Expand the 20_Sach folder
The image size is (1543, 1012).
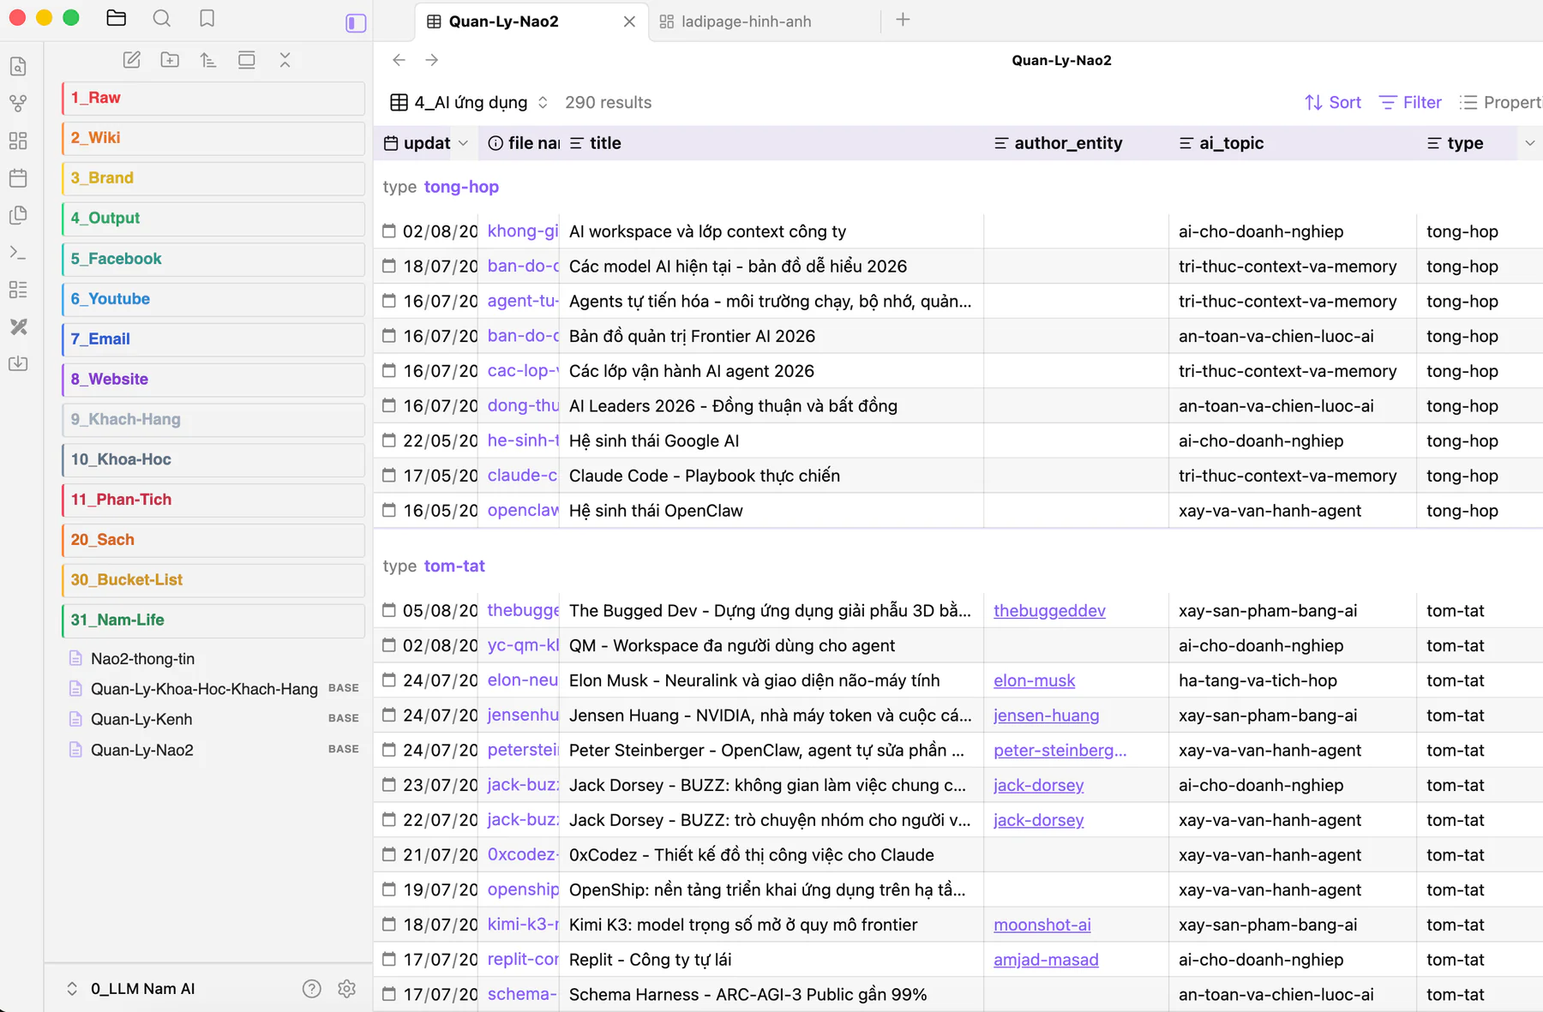(x=213, y=542)
